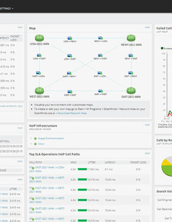Select the LOSA-2821-WAN router node
The image size is (172, 222).
pyautogui.click(x=39, y=38)
